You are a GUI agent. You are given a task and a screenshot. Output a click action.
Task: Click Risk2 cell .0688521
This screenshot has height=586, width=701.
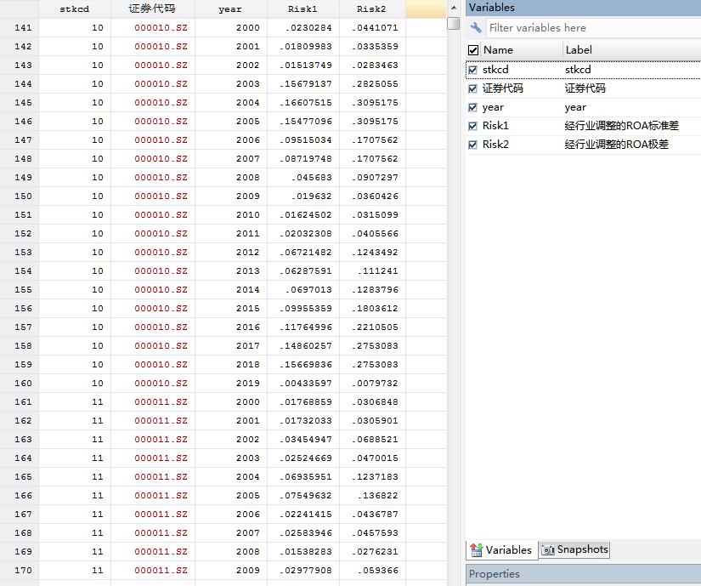click(372, 440)
